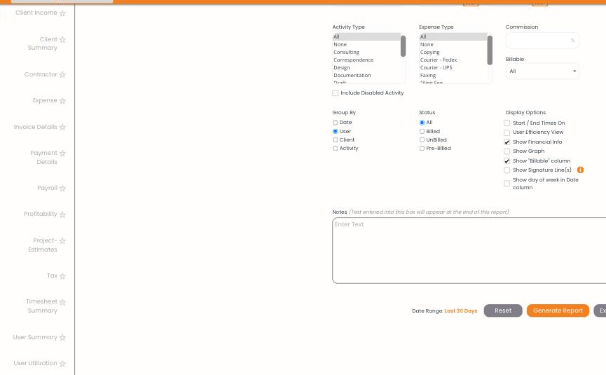Image resolution: width=606 pixels, height=375 pixels.
Task: Click into the Notes text box
Action: [x=469, y=250]
